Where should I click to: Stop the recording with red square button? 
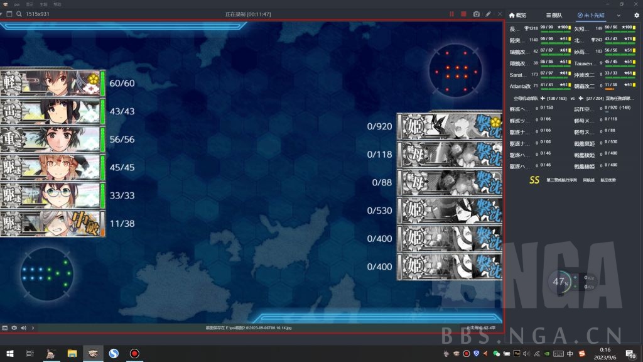click(463, 14)
